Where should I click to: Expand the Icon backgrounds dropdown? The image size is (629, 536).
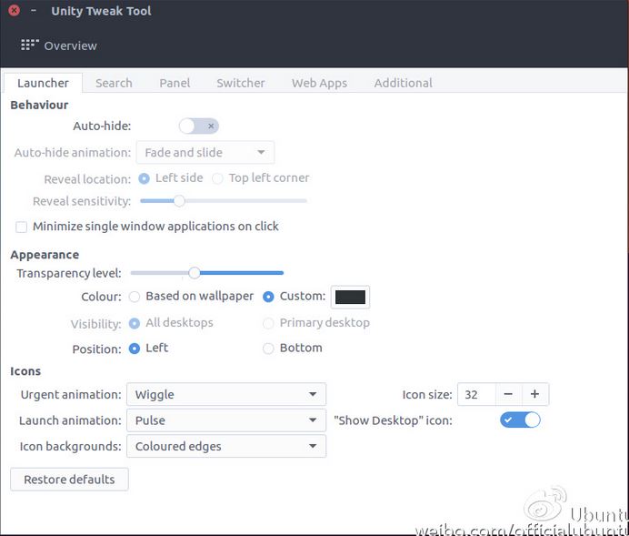[225, 446]
